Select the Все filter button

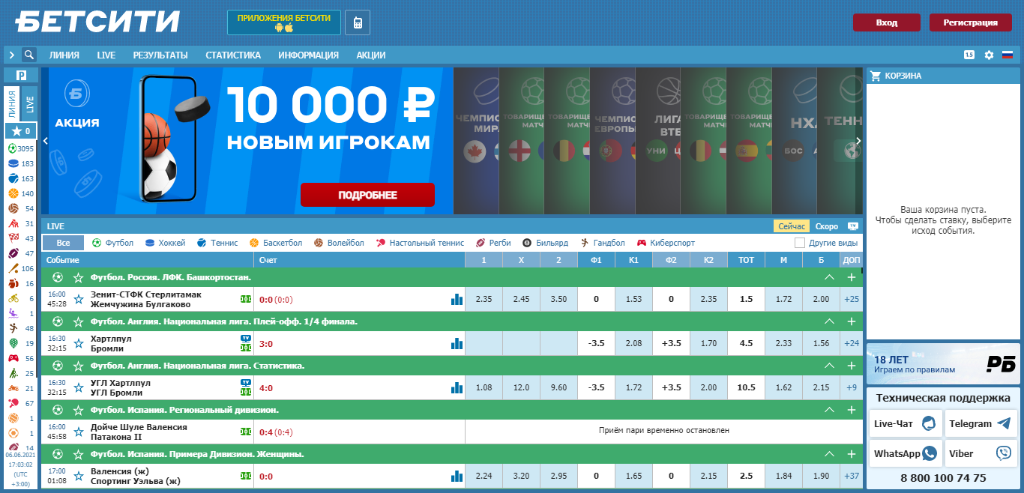tap(64, 243)
